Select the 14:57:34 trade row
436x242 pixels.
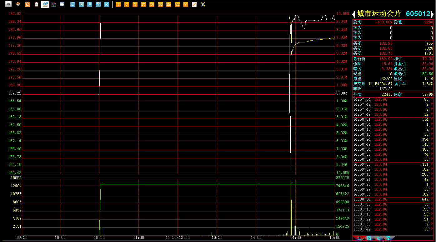click(393, 99)
